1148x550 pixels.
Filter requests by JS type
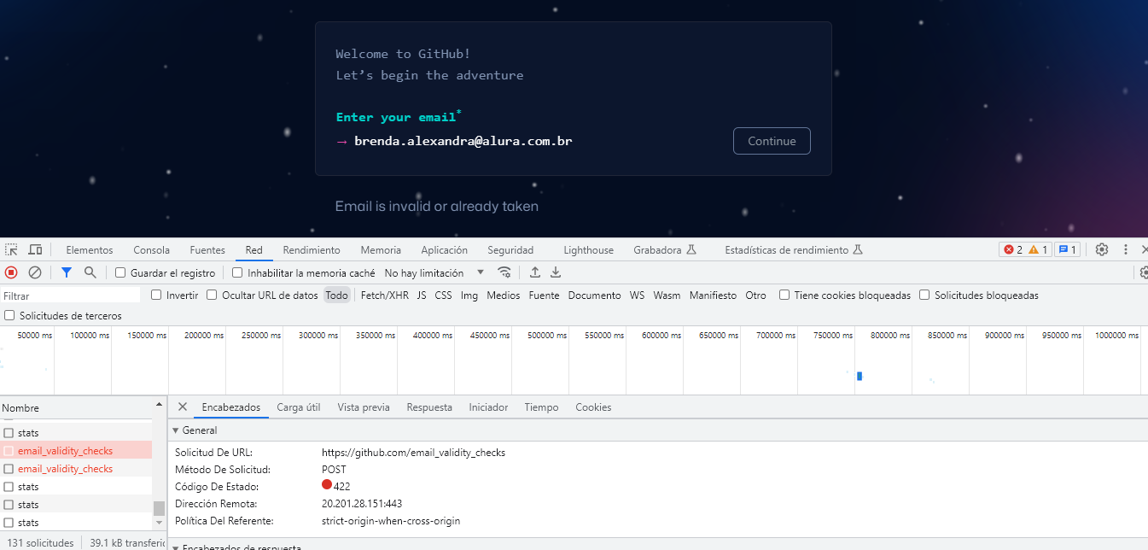[x=422, y=295]
